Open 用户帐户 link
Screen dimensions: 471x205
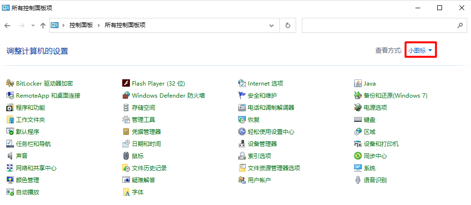pos(259,180)
